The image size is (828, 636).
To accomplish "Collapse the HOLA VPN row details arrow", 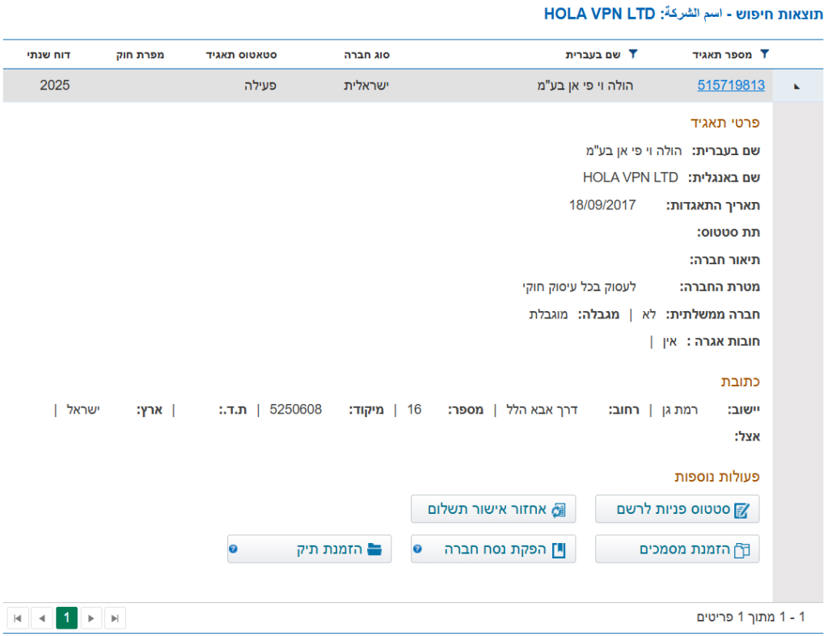I will coord(796,86).
